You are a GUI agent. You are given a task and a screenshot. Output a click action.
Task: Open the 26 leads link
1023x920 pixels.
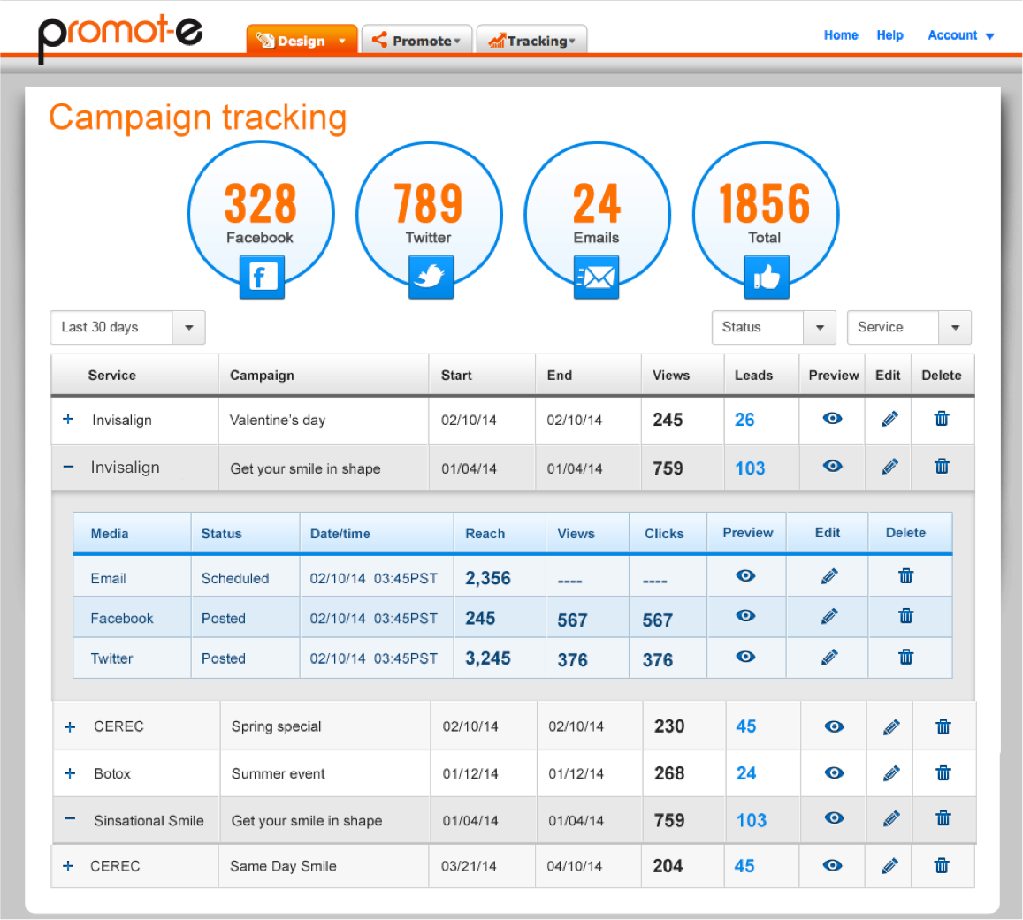pos(744,420)
